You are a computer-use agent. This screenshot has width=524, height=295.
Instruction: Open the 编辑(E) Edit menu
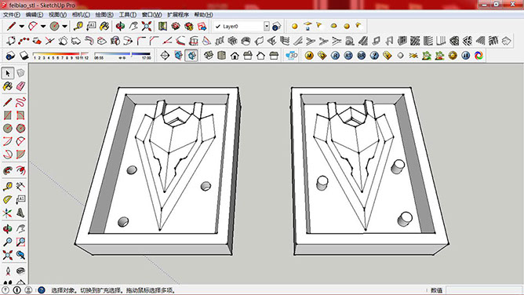(35, 15)
